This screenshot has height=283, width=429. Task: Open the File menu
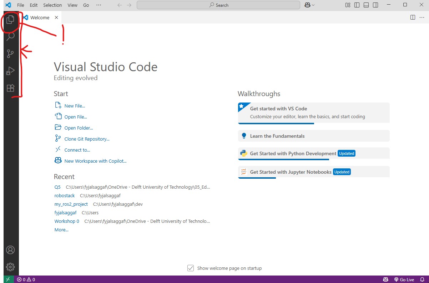pos(21,5)
